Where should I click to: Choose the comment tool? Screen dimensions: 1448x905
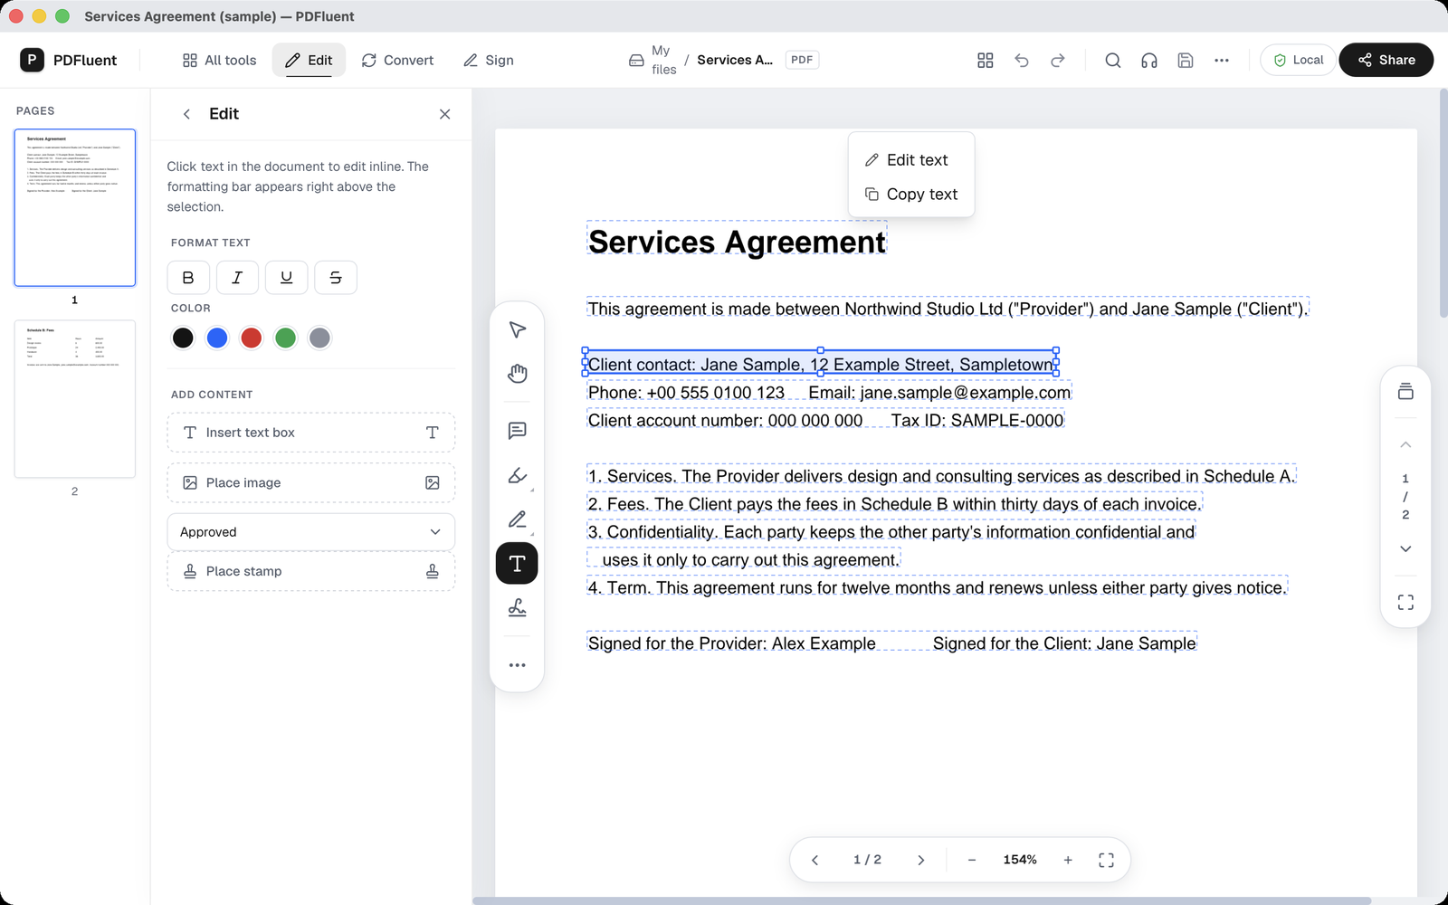[517, 431]
